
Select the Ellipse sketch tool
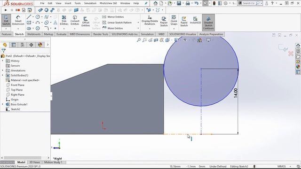[x=47, y=23]
